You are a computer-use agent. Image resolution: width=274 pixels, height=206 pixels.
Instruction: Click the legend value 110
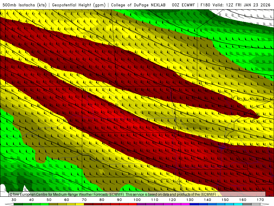pos(155,200)
